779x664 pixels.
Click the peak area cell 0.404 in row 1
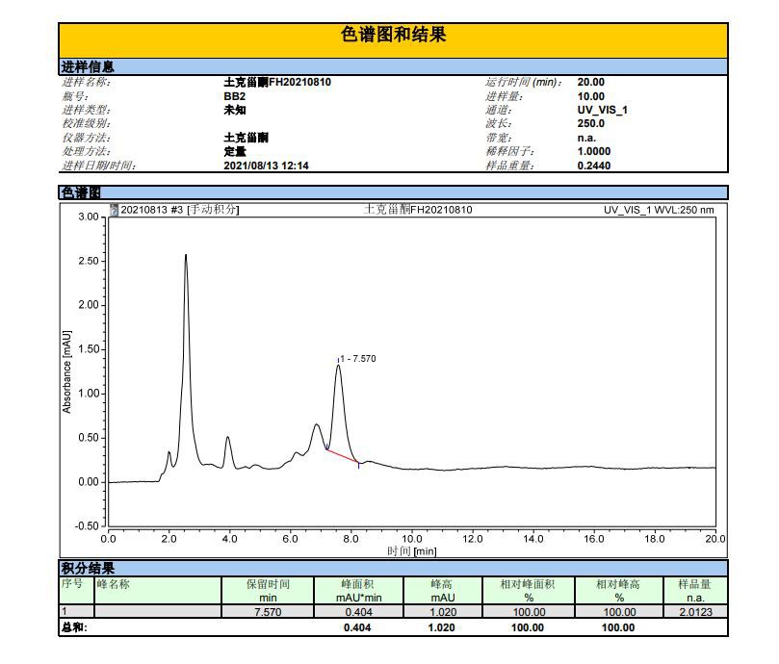coord(359,612)
